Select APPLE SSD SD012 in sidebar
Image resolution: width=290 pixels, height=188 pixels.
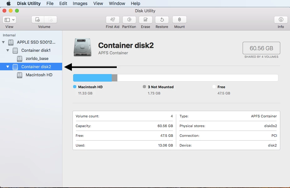(31, 42)
